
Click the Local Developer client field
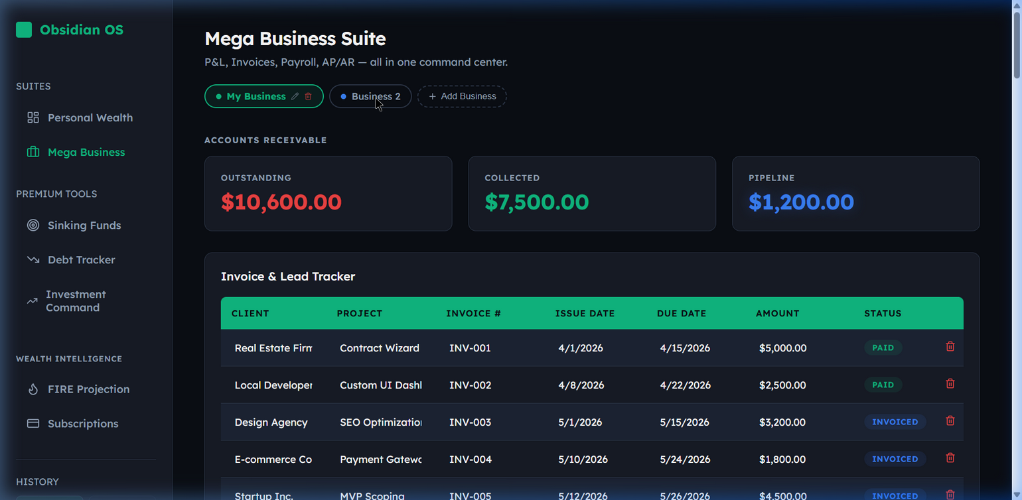(x=273, y=385)
